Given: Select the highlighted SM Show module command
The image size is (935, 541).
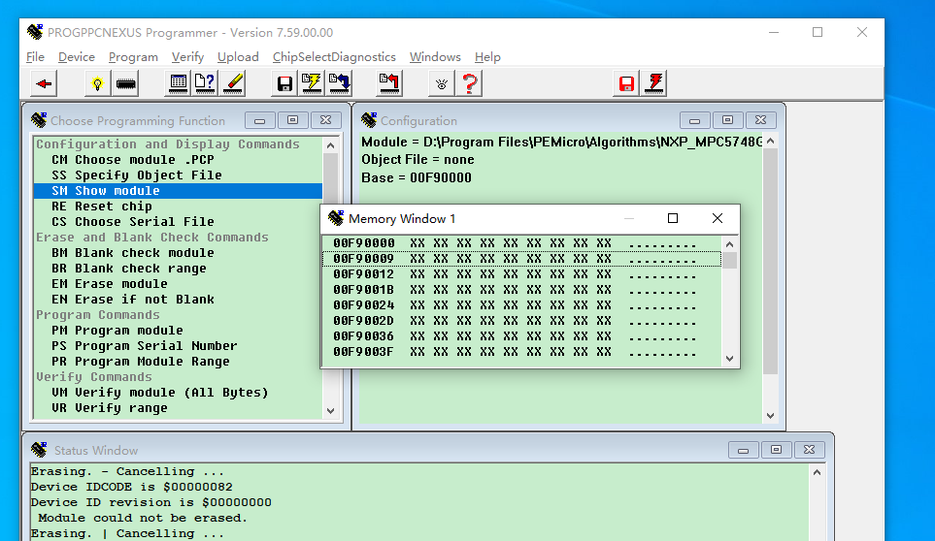Looking at the screenshot, I should click(x=178, y=190).
